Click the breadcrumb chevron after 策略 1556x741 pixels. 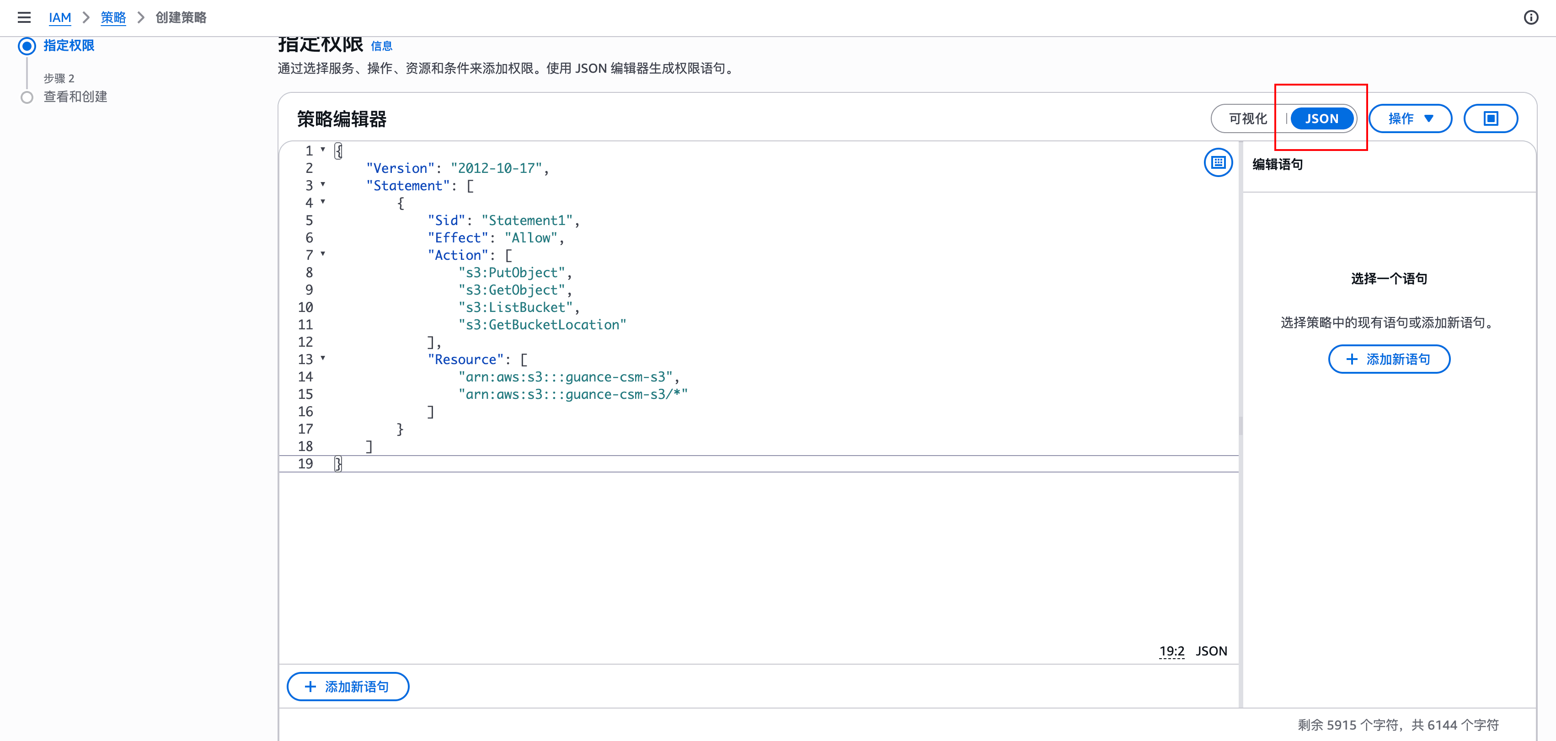(141, 17)
